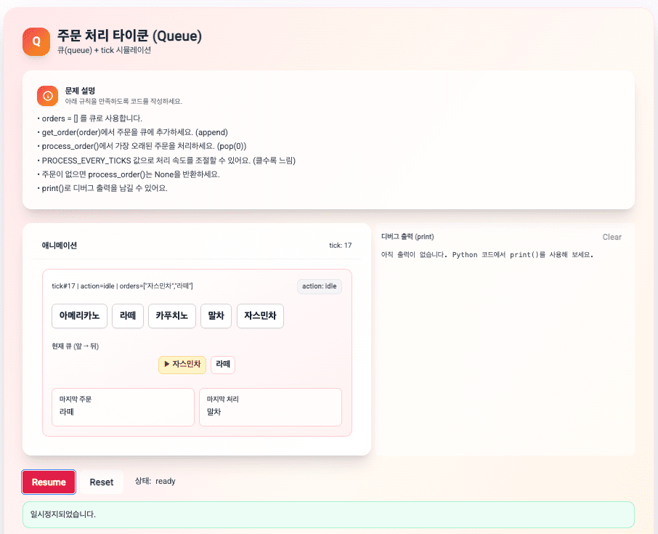Click the orange Q app logo icon
Image resolution: width=658 pixels, height=534 pixels.
point(36,41)
